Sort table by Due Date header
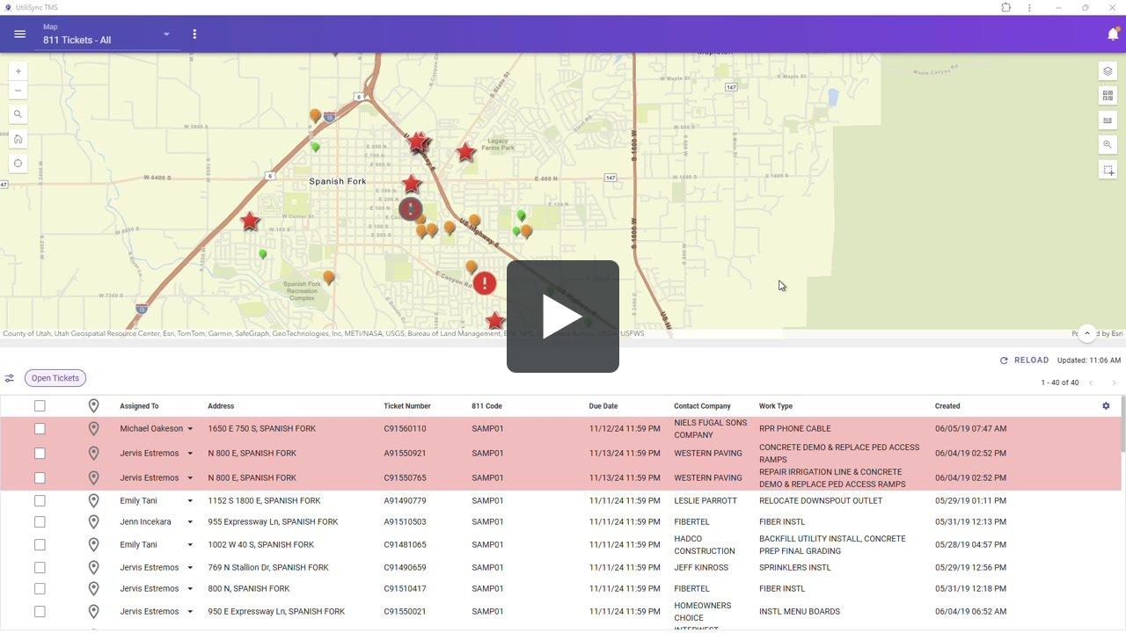The image size is (1126, 633). pos(603,406)
